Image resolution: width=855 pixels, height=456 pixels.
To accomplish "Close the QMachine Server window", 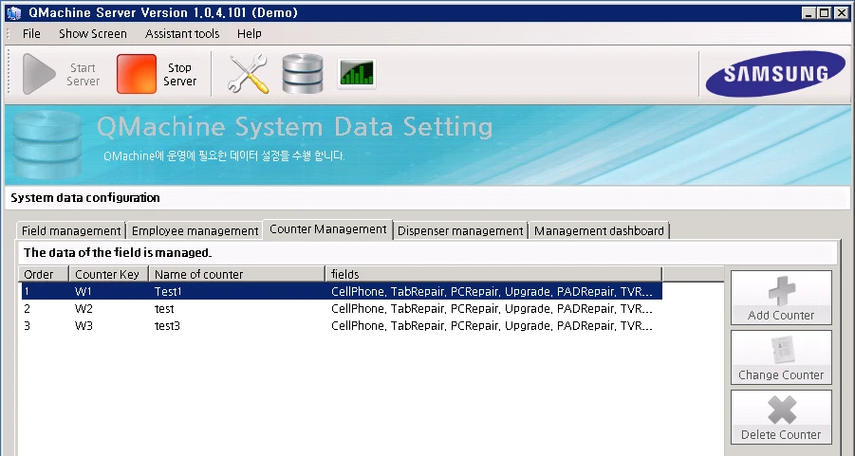I will coord(841,13).
